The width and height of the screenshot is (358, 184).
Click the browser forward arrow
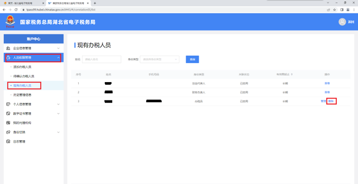[10, 10]
